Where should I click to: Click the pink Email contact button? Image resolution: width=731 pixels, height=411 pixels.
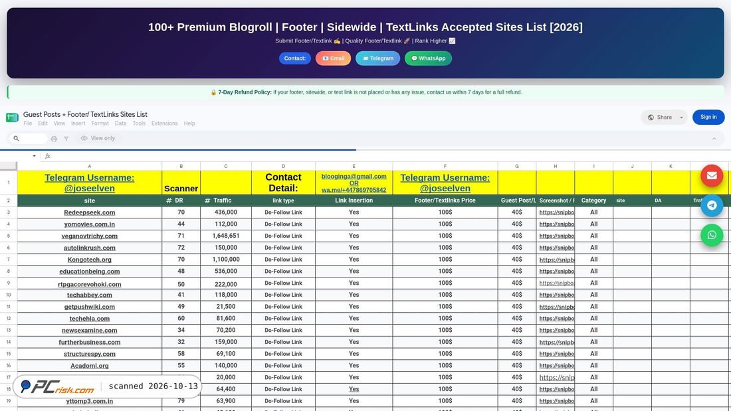334,58
